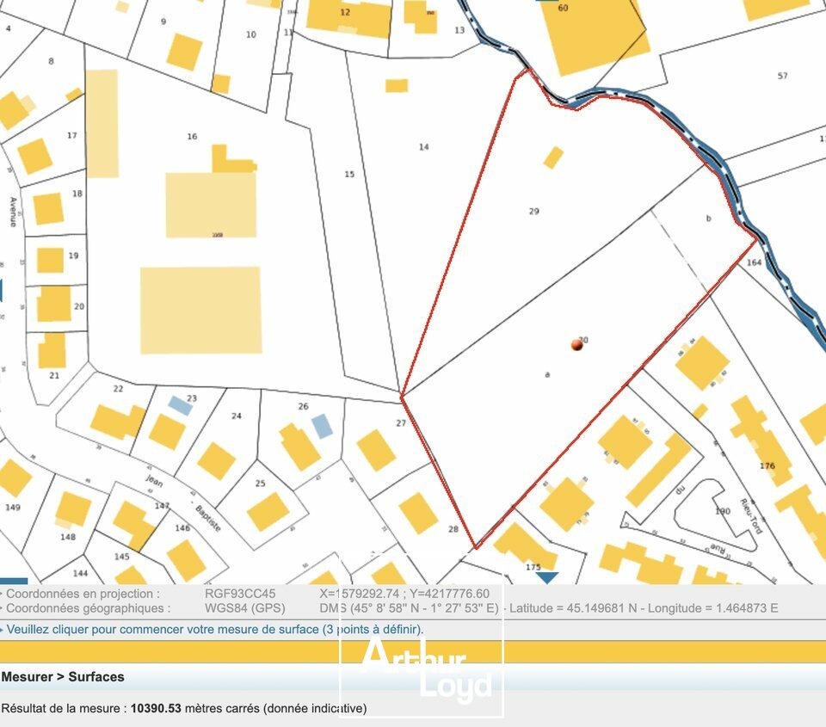Click the DMS coordinates value in the status bar
Image resolution: width=826 pixels, height=727 pixels.
(x=410, y=607)
